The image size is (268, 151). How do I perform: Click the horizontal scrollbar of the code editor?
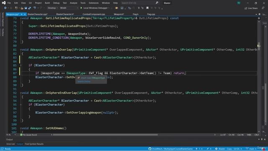[x=105, y=135]
